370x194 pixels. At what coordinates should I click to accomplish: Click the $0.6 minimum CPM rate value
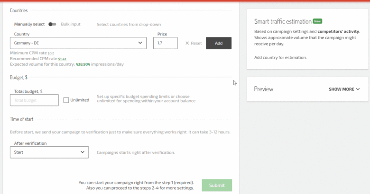coord(51,53)
